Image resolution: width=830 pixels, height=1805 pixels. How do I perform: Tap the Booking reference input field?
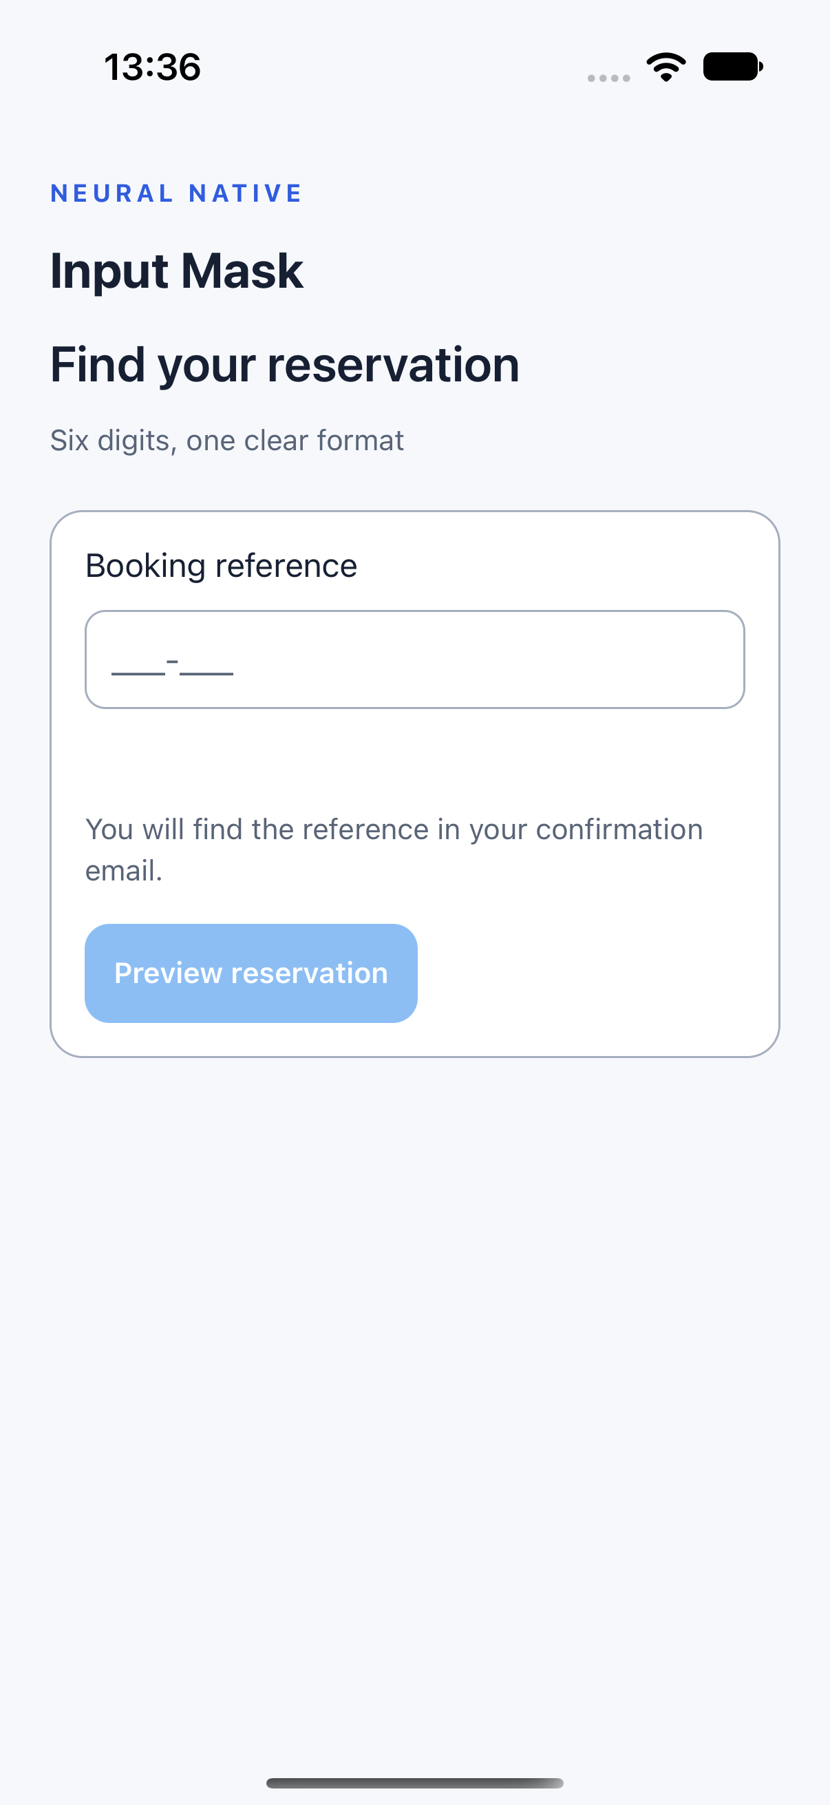pyautogui.click(x=414, y=659)
